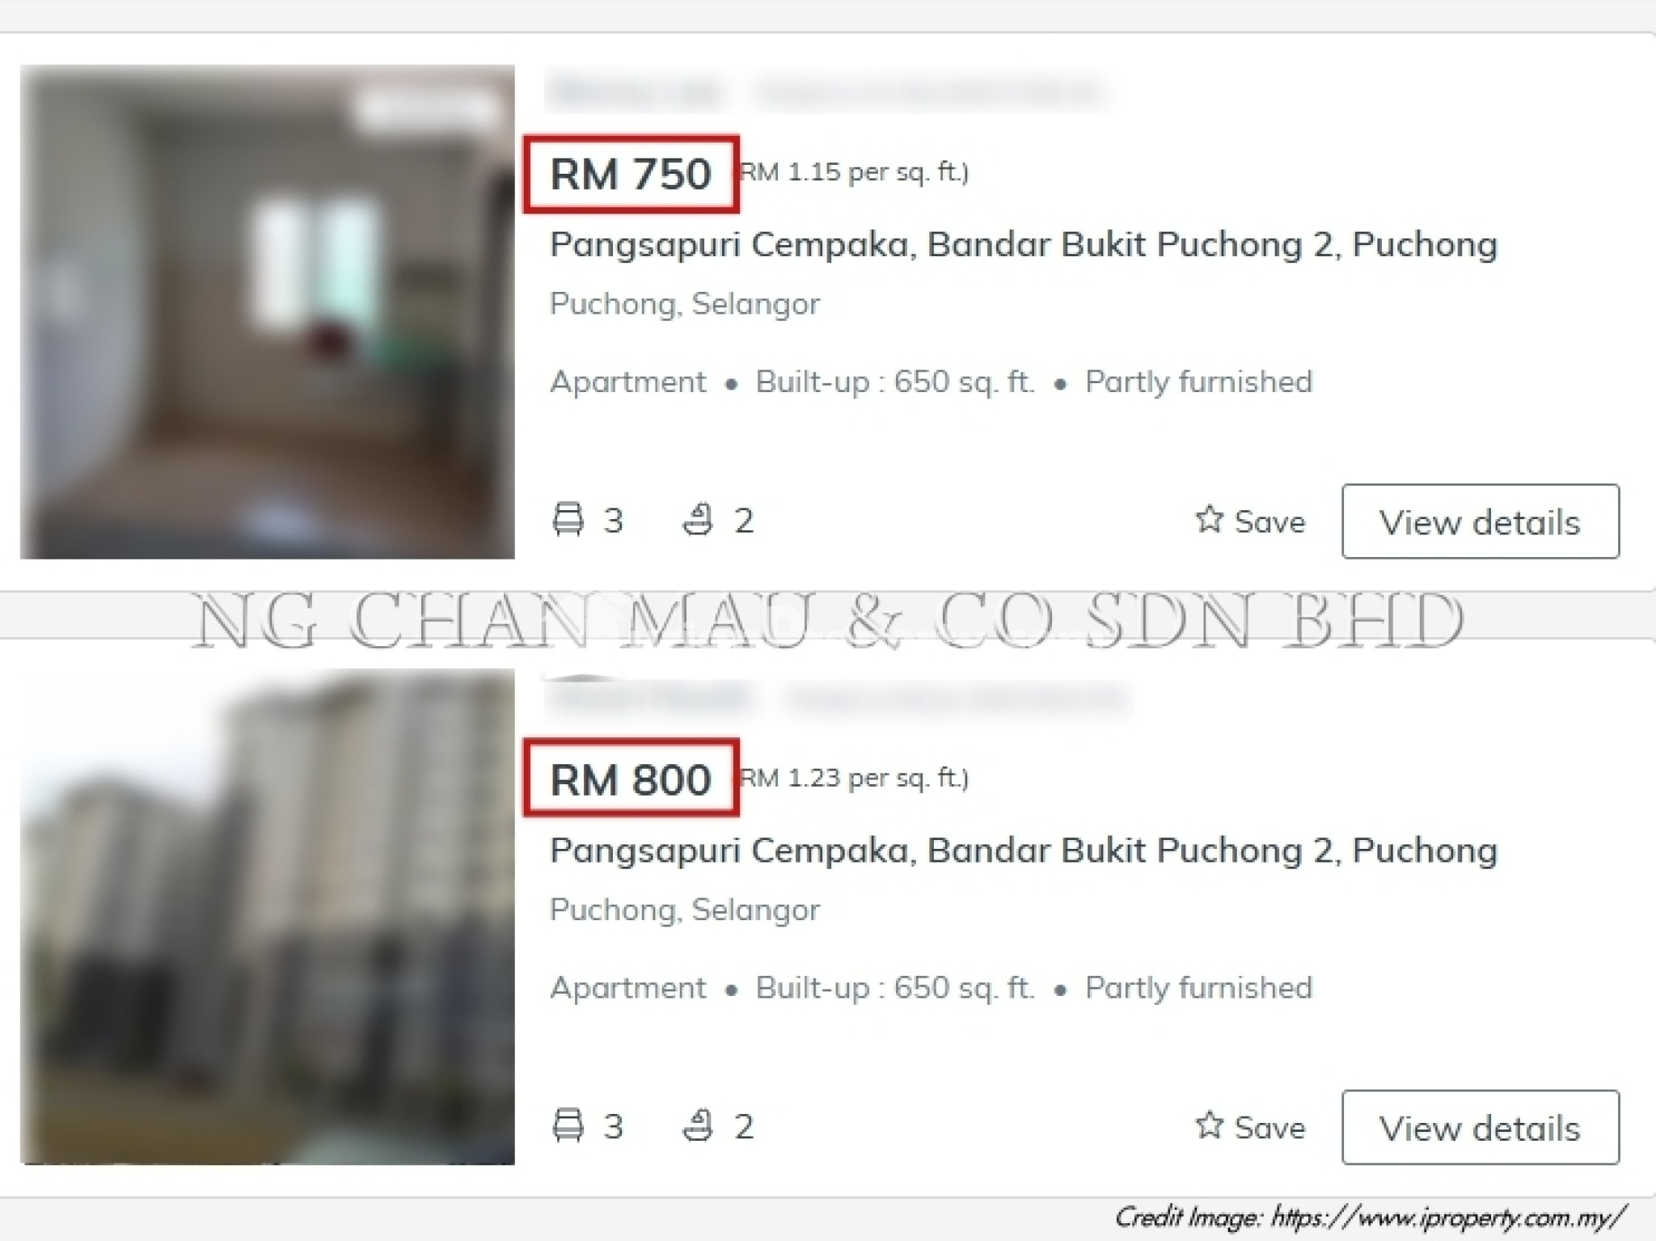Image resolution: width=1656 pixels, height=1241 pixels.
Task: Click Puchong, Selangor under the first listing
Action: pyautogui.click(x=685, y=304)
